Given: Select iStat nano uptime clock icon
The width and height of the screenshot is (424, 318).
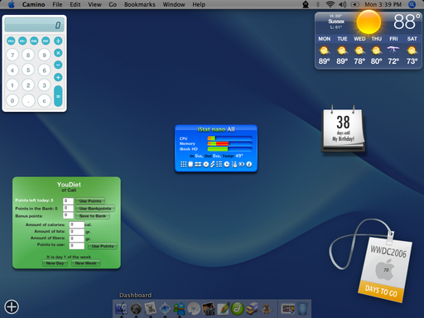Looking at the screenshot, I should tap(226, 165).
